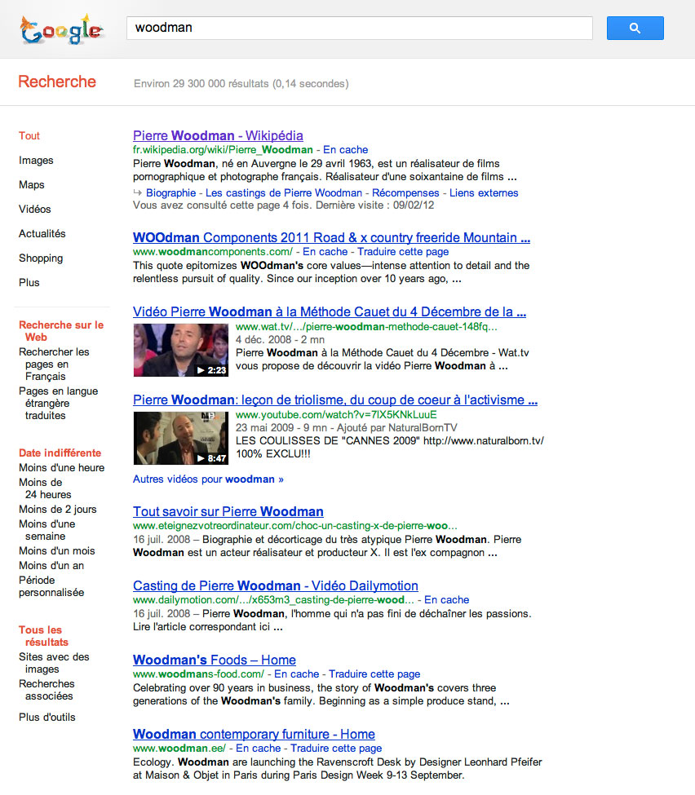Image resolution: width=695 pixels, height=795 pixels.
Task: Open the Vidéos search category
Action: coord(35,210)
